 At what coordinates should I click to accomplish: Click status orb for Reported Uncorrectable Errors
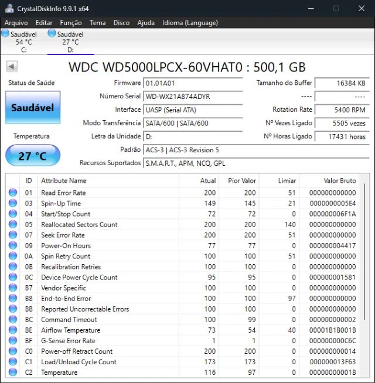[13, 309]
